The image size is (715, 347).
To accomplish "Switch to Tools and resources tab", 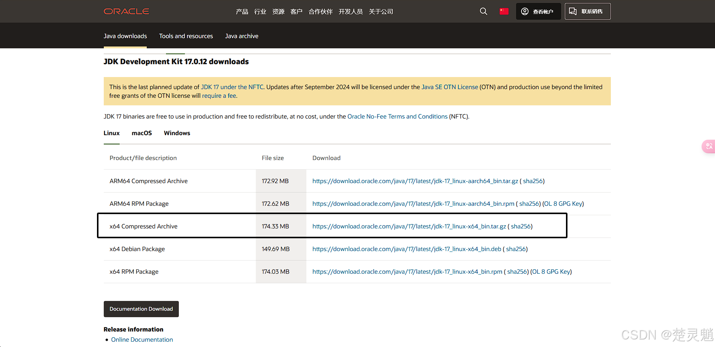I will (186, 36).
